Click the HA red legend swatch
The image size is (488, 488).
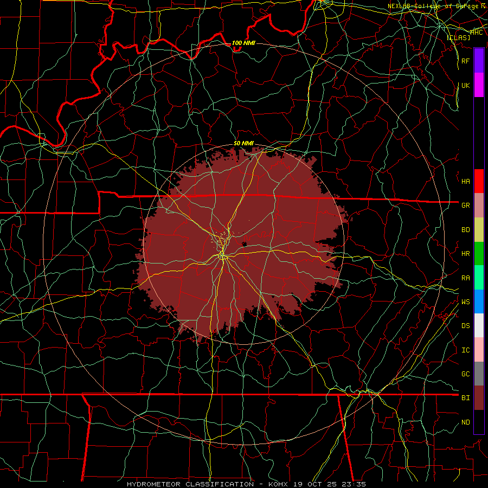(479, 181)
